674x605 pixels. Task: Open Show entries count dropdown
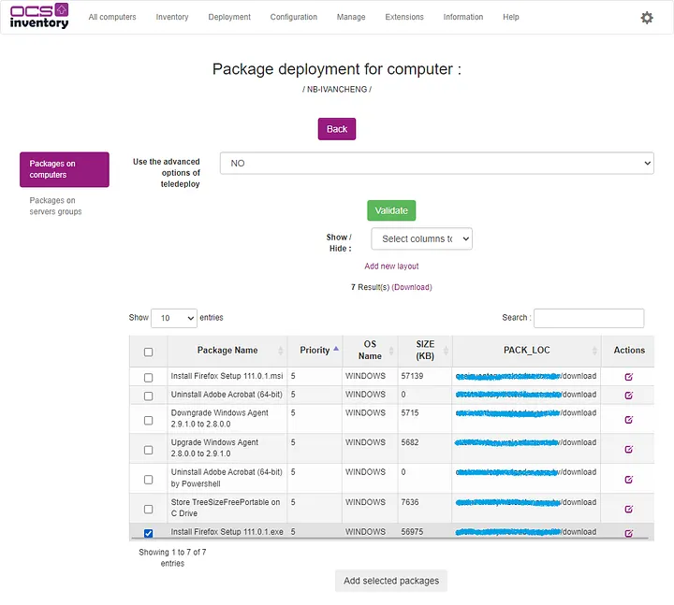coord(174,318)
